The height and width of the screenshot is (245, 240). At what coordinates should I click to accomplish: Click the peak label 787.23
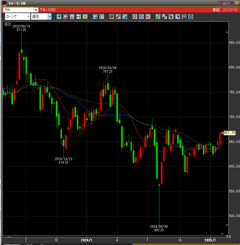pyautogui.click(x=108, y=71)
